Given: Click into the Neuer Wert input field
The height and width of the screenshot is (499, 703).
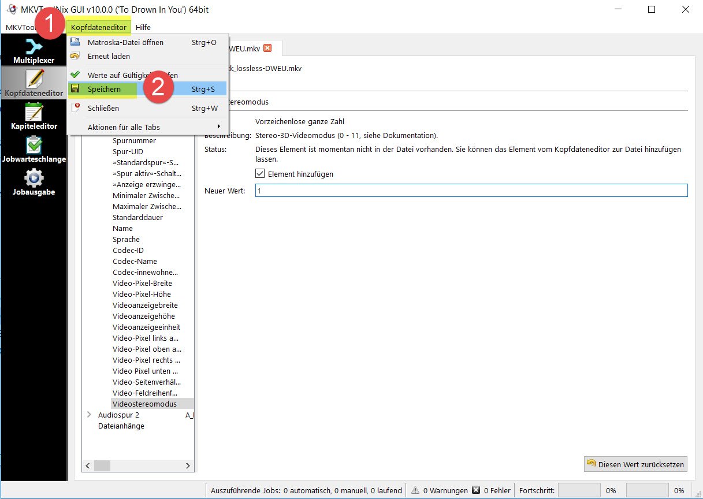Looking at the screenshot, I should [471, 191].
